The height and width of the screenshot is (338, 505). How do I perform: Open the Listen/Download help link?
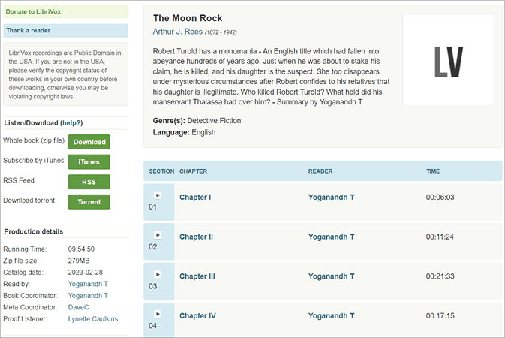click(x=71, y=122)
